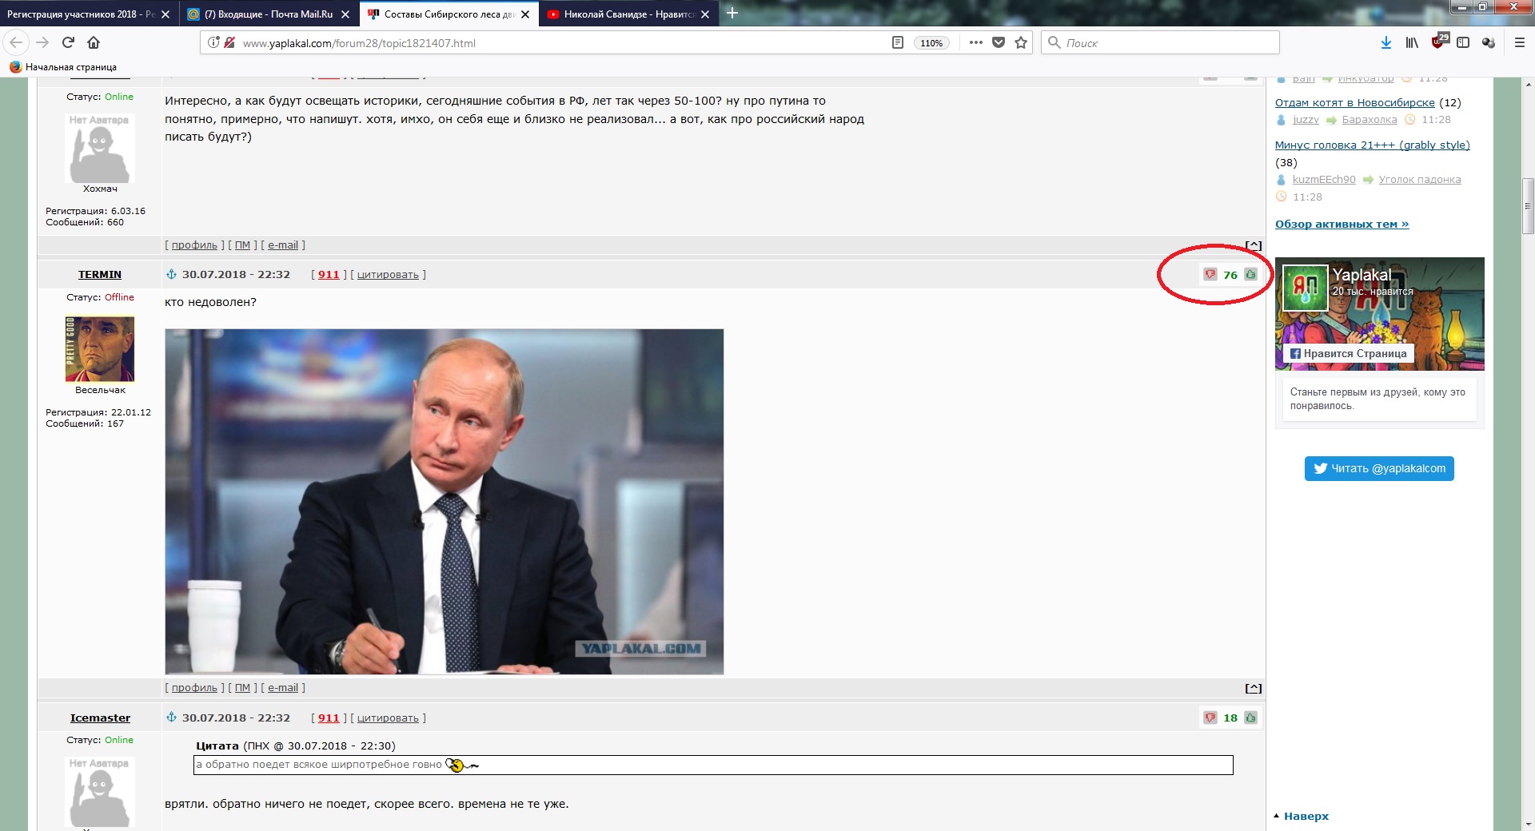Click e-mail link under the Хохмач post
This screenshot has width=1535, height=831.
(283, 245)
